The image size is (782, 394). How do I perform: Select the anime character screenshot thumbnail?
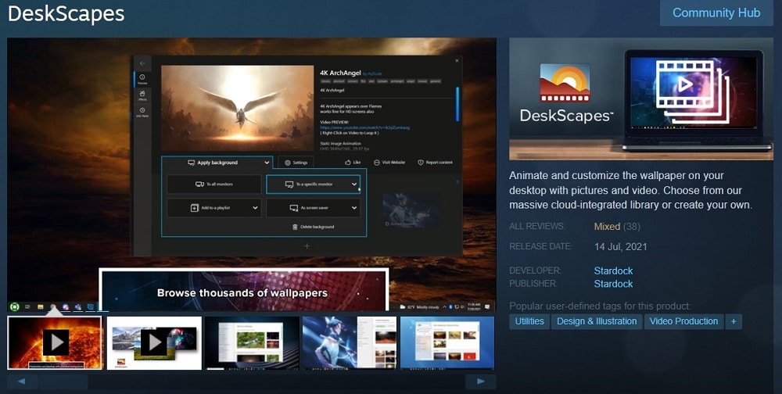point(350,342)
